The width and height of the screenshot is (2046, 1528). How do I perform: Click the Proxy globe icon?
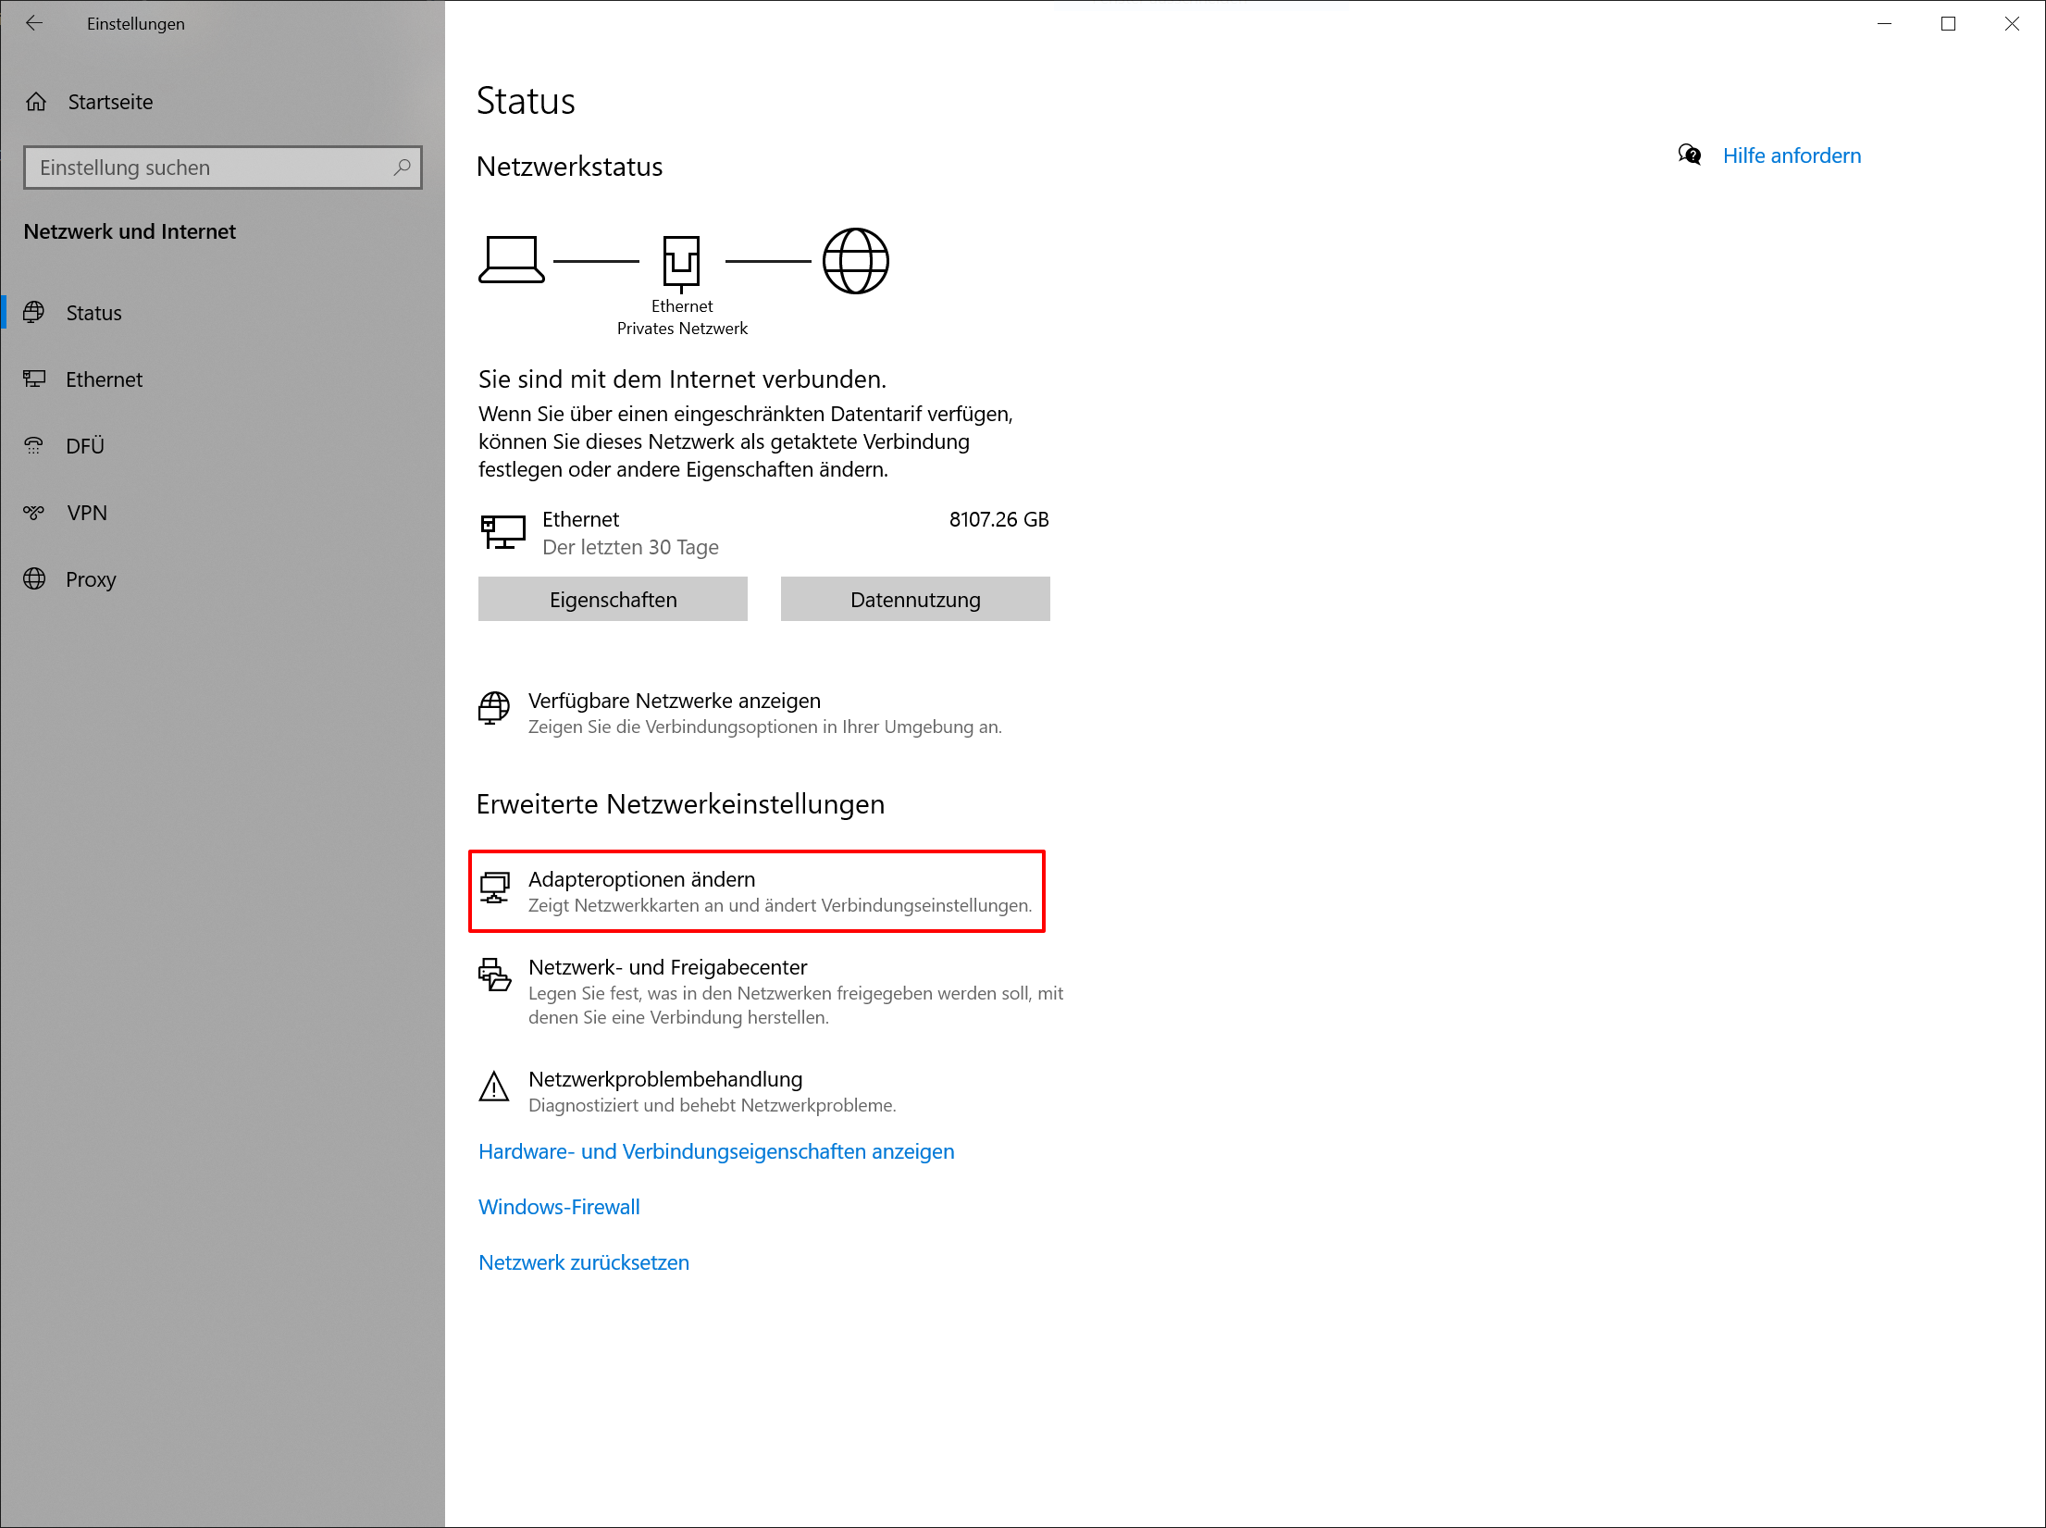point(34,579)
